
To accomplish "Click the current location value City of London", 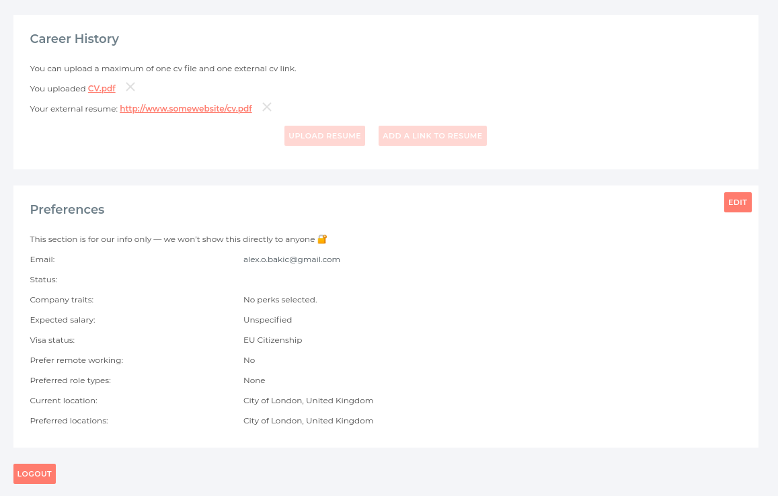I will [308, 401].
